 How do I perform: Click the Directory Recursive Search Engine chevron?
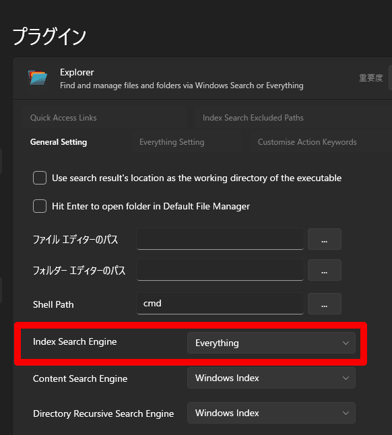coord(346,413)
